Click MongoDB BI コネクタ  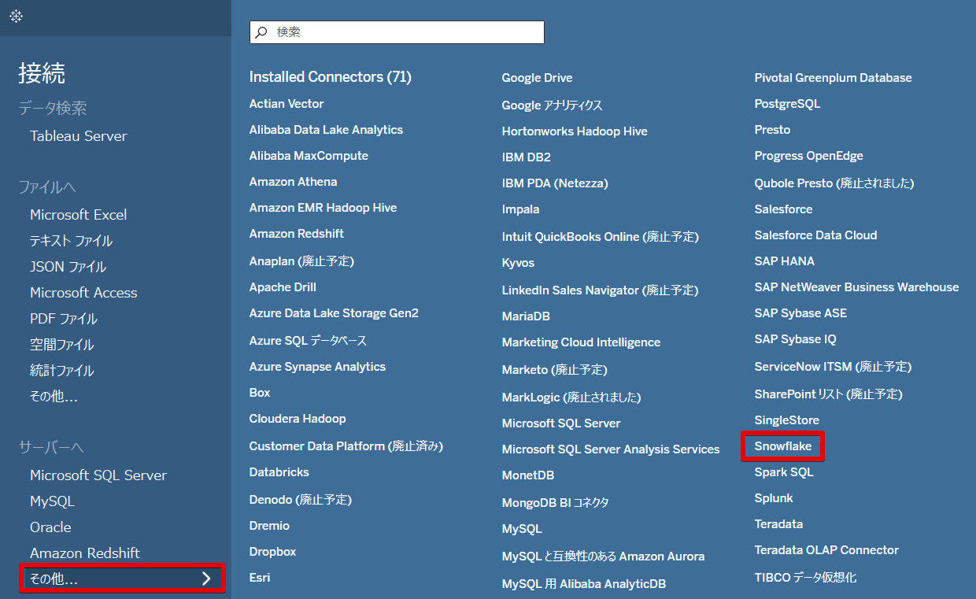point(555,502)
